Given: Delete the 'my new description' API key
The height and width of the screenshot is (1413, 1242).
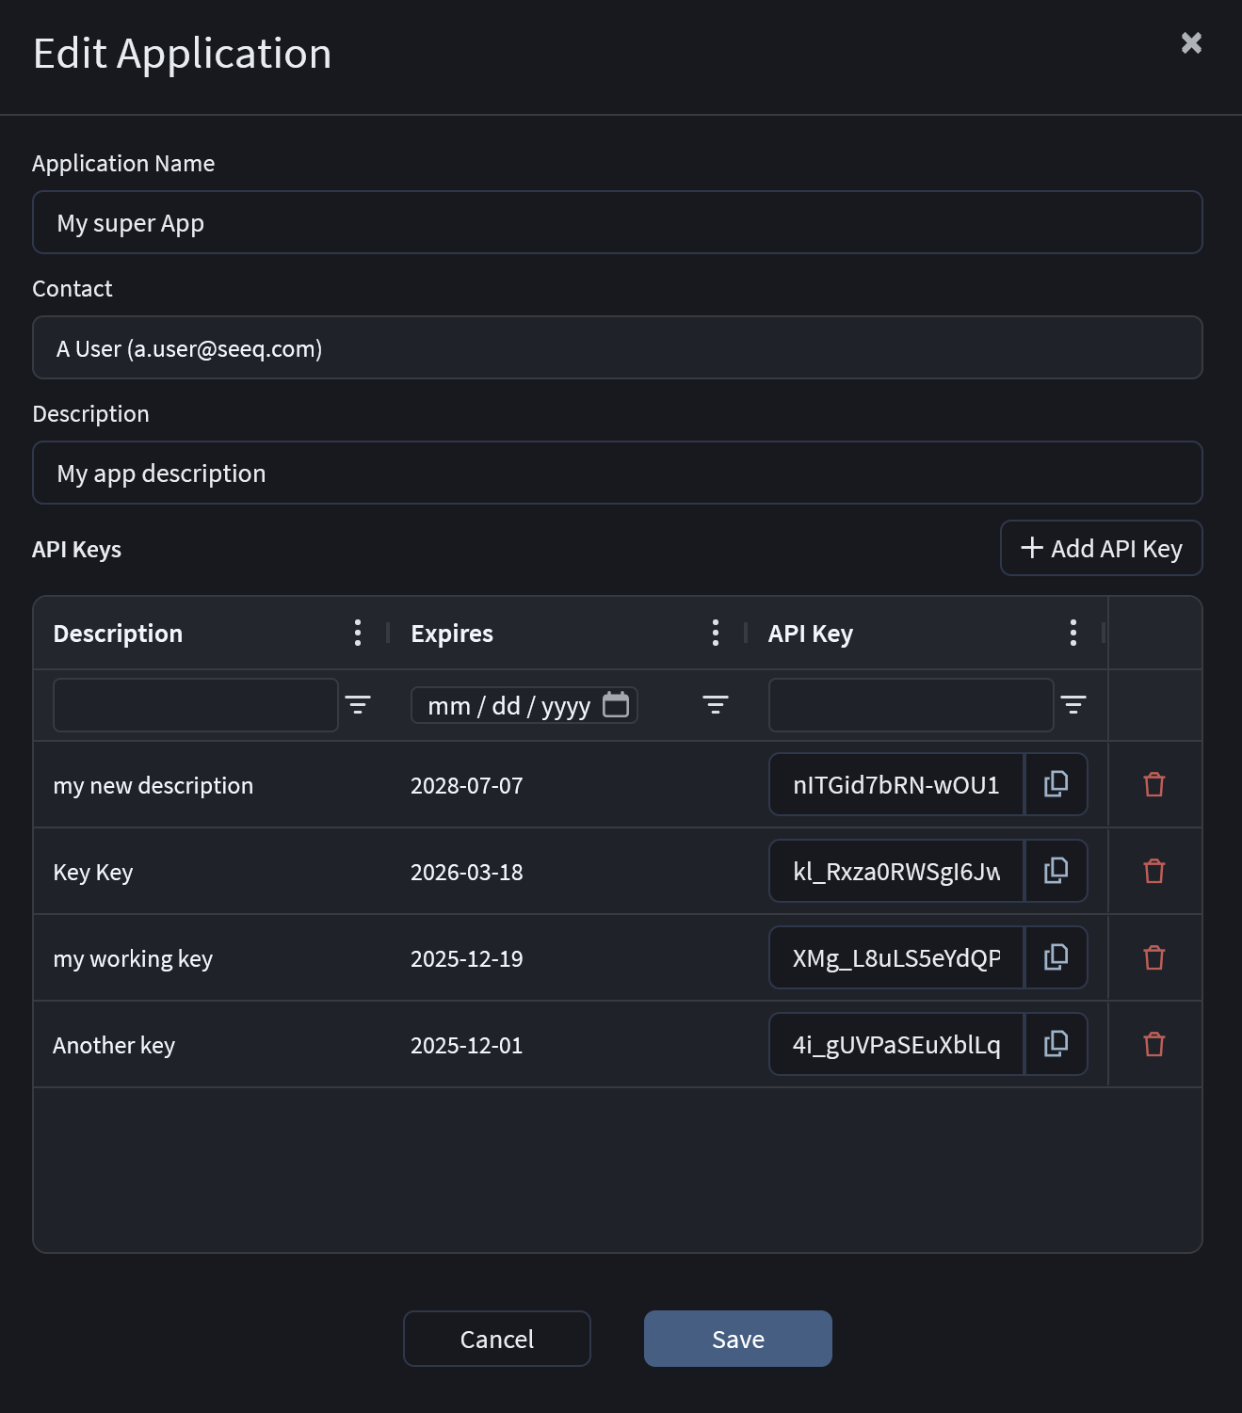Looking at the screenshot, I should [x=1153, y=784].
